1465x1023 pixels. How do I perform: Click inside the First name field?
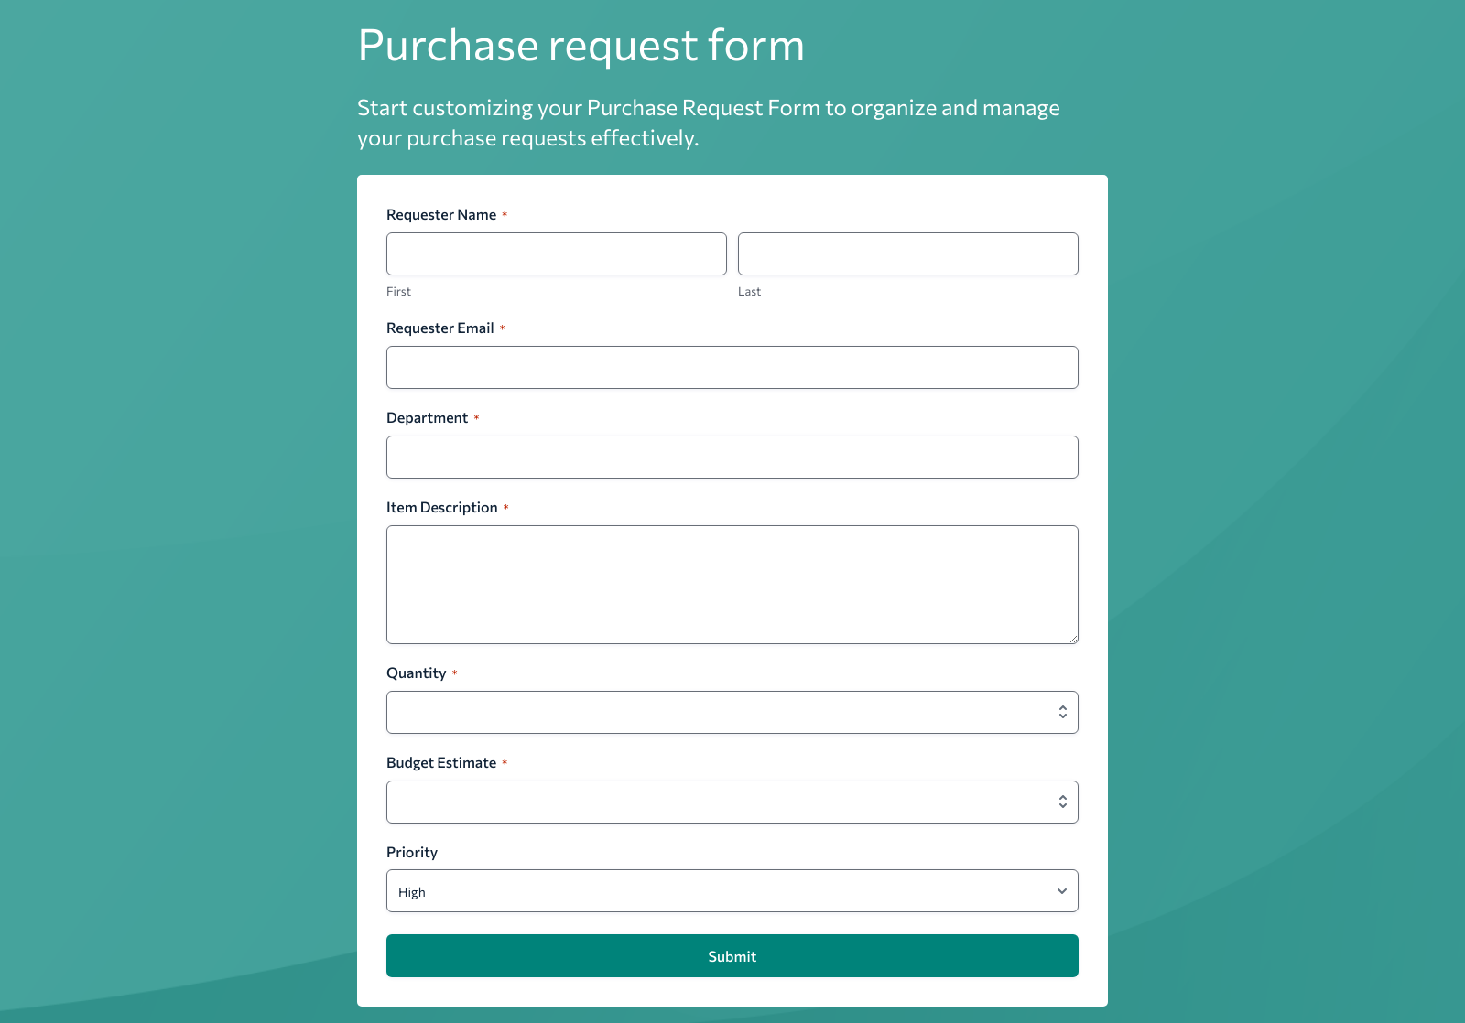click(556, 253)
